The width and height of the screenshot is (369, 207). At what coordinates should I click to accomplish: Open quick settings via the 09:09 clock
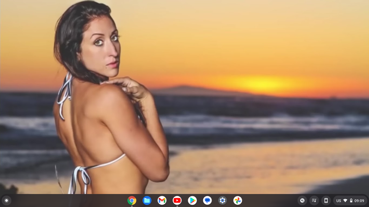point(359,201)
